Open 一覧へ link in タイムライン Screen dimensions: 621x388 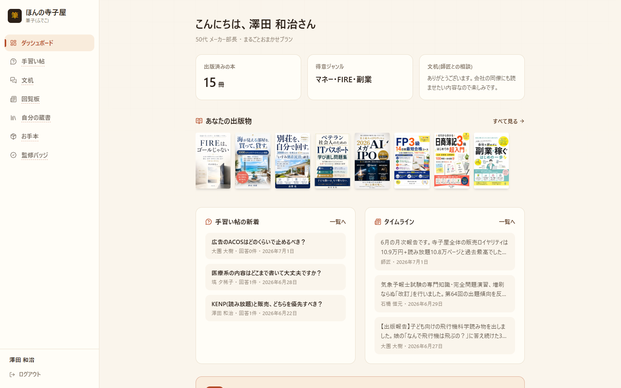[x=507, y=222]
